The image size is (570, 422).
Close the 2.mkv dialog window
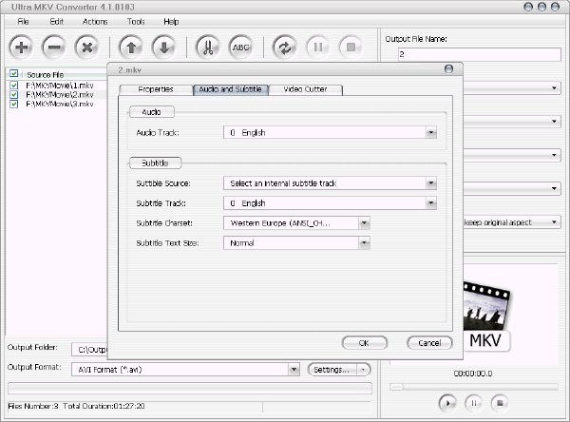449,68
